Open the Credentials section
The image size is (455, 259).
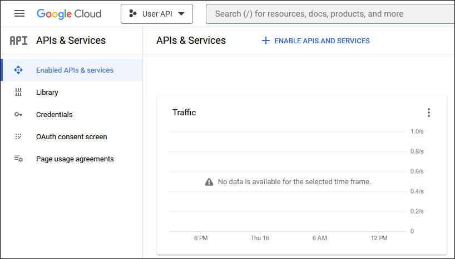(54, 115)
